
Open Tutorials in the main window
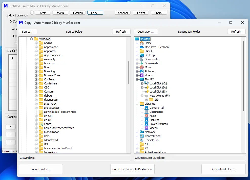click(x=78, y=13)
